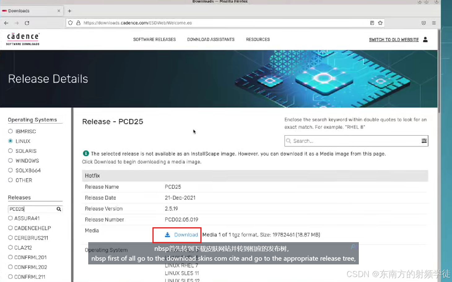Screen dimensions: 452x282
Task: Click the Releases sidebar heading
Action: point(19,197)
